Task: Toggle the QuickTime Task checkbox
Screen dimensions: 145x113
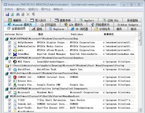Action: click(x=10, y=69)
